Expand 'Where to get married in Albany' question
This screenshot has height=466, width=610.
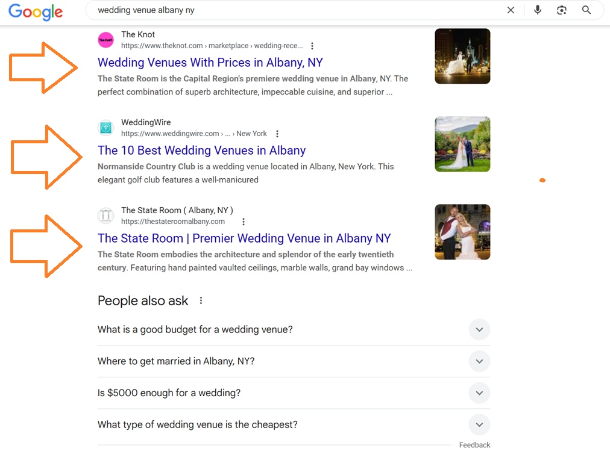tap(294, 361)
